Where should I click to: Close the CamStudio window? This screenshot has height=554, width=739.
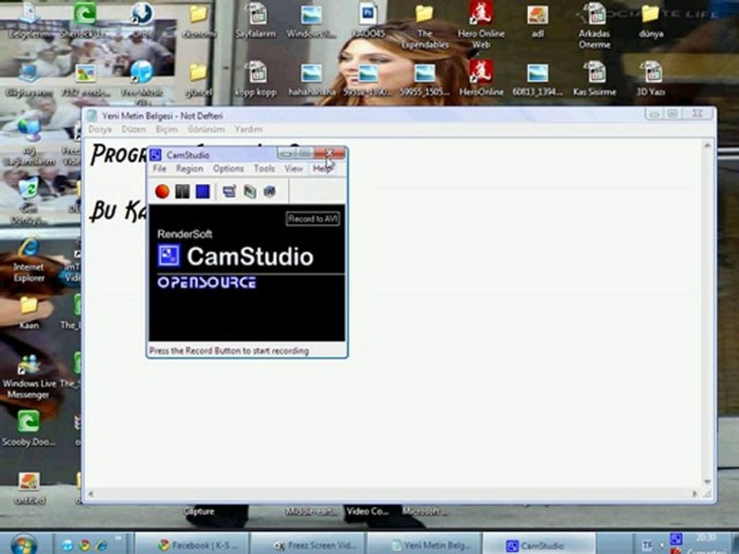click(329, 153)
